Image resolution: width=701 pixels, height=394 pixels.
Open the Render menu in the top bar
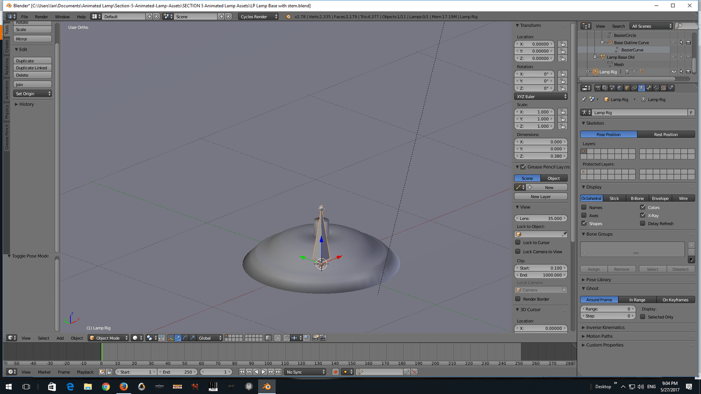click(41, 17)
